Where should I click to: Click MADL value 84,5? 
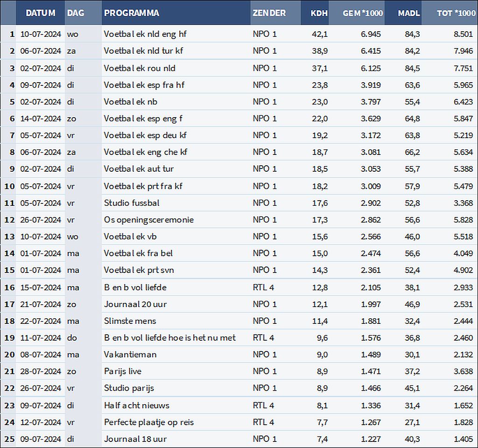(412, 68)
